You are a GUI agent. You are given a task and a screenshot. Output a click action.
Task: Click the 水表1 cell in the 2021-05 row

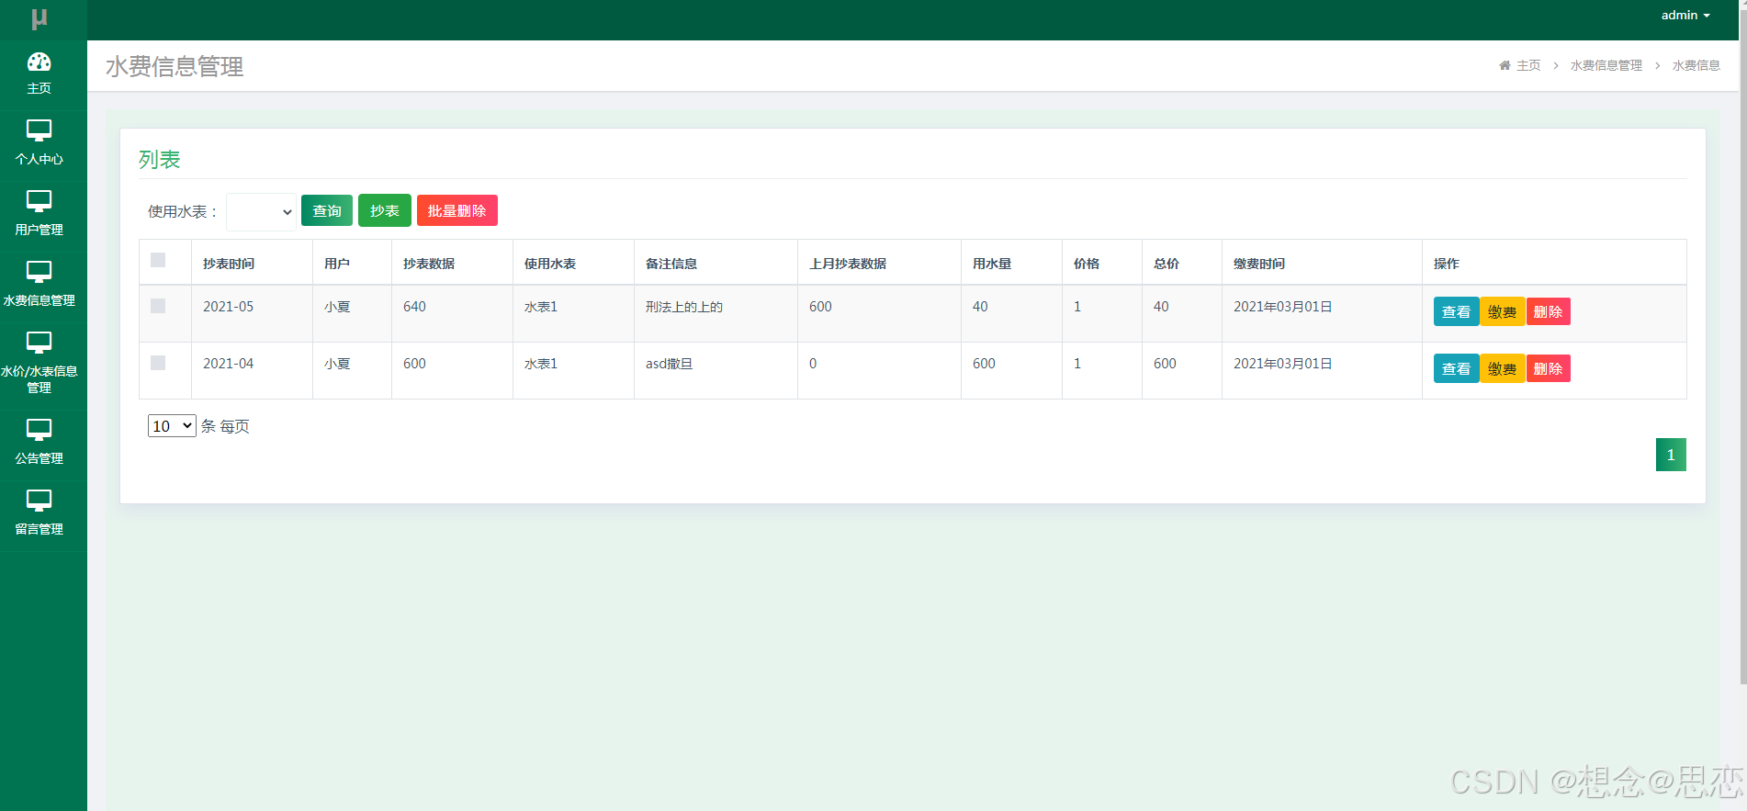pyautogui.click(x=541, y=307)
